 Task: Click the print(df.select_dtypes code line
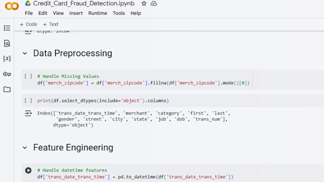(103, 101)
